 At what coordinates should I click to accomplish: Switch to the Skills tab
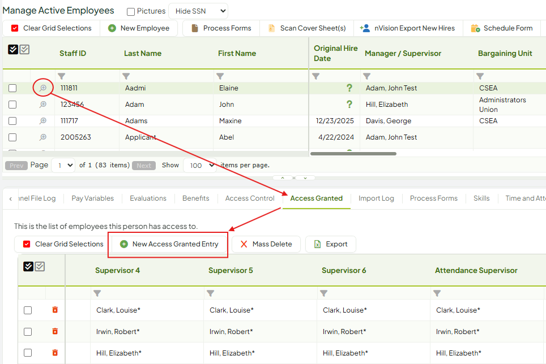click(481, 198)
